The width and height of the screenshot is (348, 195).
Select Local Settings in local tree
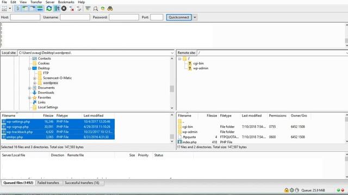[48, 107]
